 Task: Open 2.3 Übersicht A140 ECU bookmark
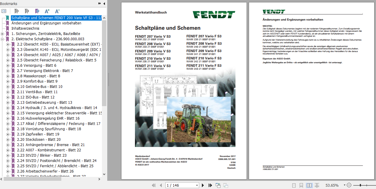tap(60, 50)
